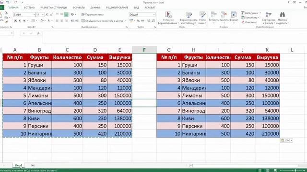Apply percent style format
This screenshot has height=172, width=307.
(x=138, y=21)
